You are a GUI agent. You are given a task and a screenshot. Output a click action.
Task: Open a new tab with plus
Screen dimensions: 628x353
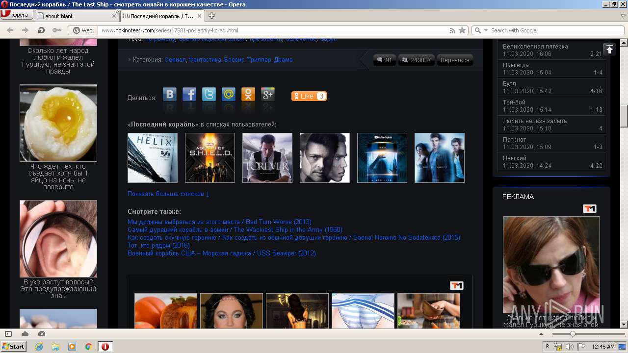click(x=212, y=16)
